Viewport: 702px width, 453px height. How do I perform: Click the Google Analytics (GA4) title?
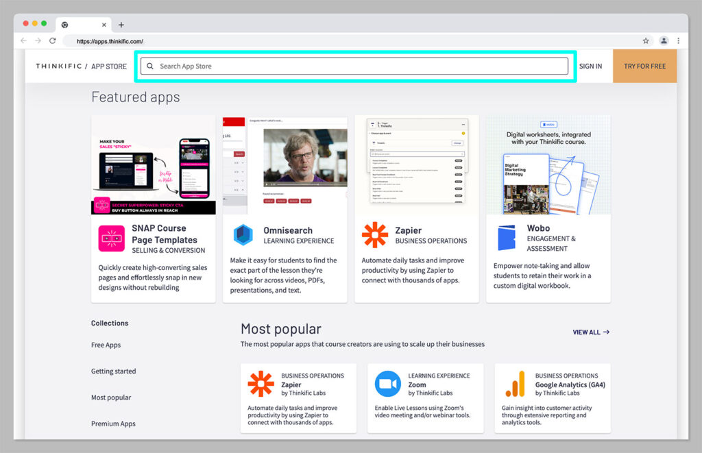(570, 385)
